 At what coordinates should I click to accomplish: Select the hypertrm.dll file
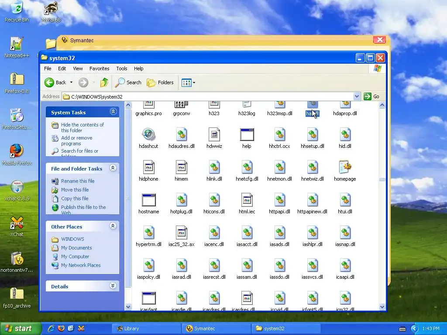[148, 237]
